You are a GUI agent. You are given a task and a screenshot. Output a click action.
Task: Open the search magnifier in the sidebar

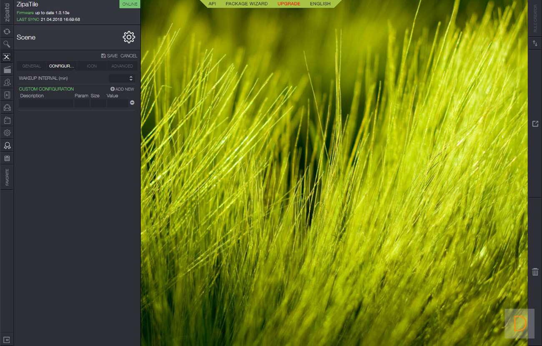point(7,44)
